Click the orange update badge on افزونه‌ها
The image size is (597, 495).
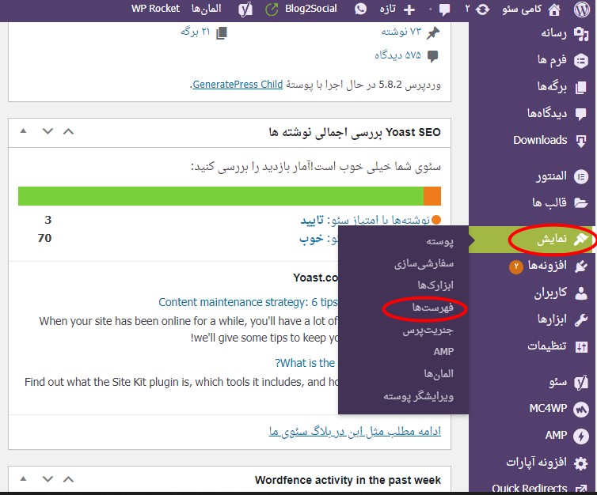(x=516, y=267)
